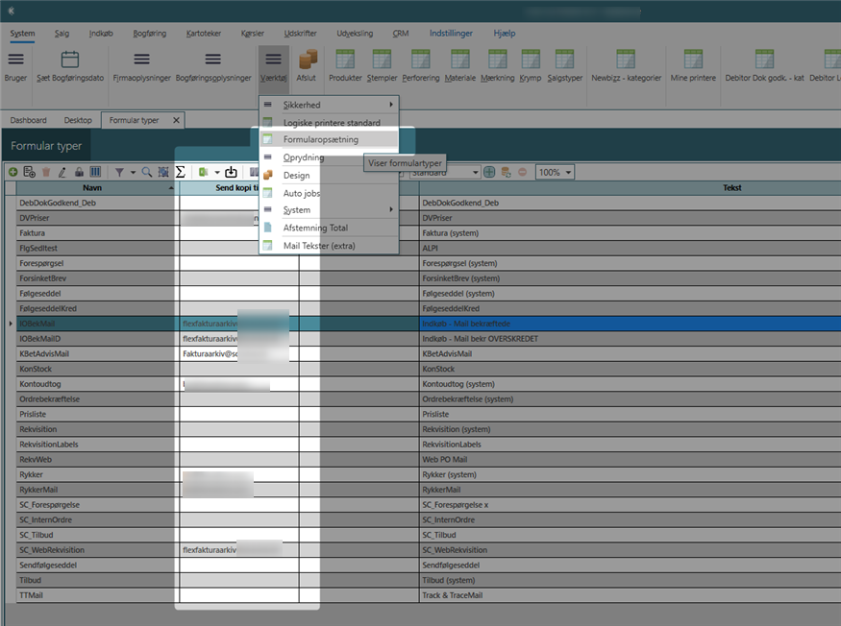Open the Afslut ribbon button

pos(307,60)
